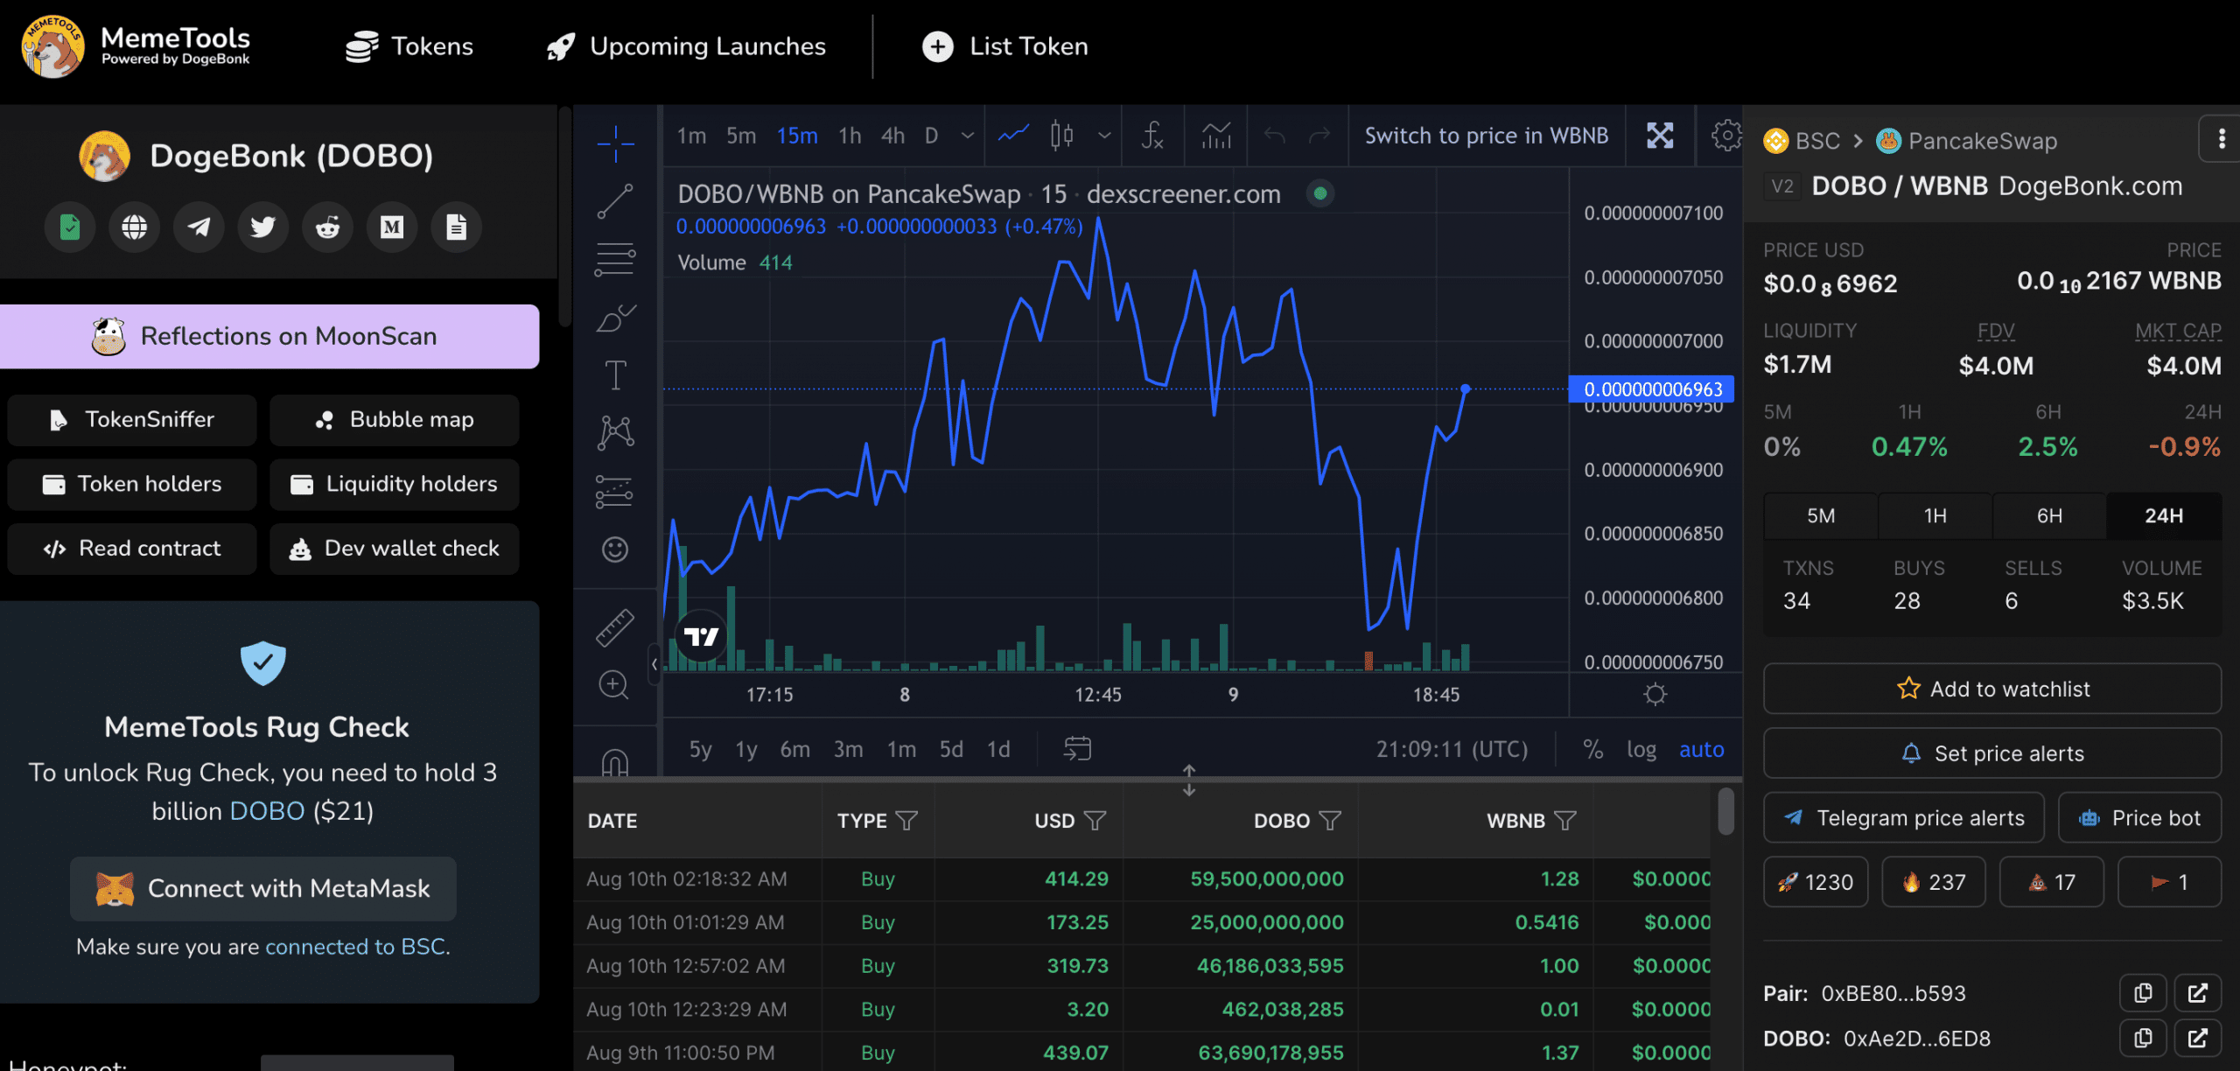Image resolution: width=2240 pixels, height=1071 pixels.
Task: Enter fullscreen chart mode
Action: (1660, 136)
